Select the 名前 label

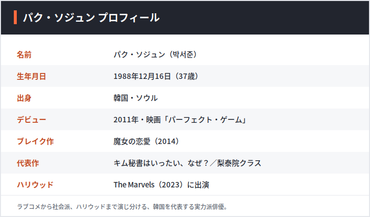pyautogui.click(x=24, y=54)
